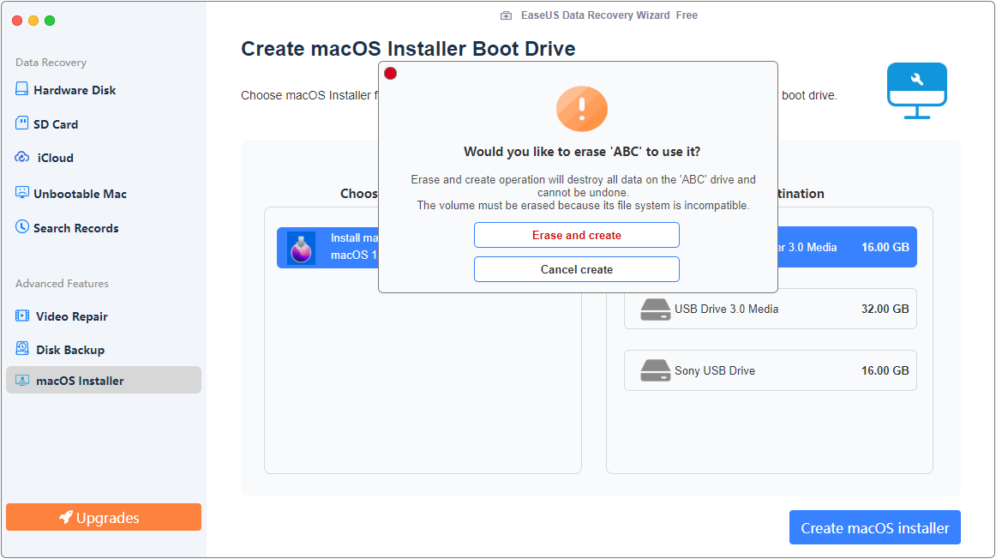Select the iCloud cloud icon
996x559 pixels.
click(22, 158)
